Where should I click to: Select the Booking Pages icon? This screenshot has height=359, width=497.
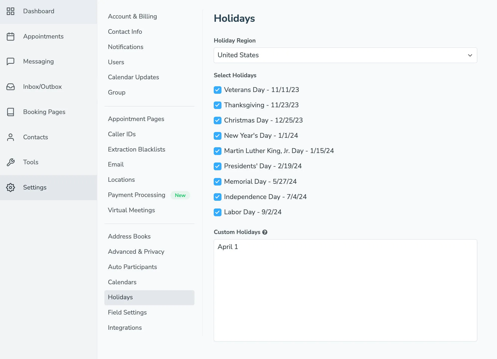tap(11, 112)
